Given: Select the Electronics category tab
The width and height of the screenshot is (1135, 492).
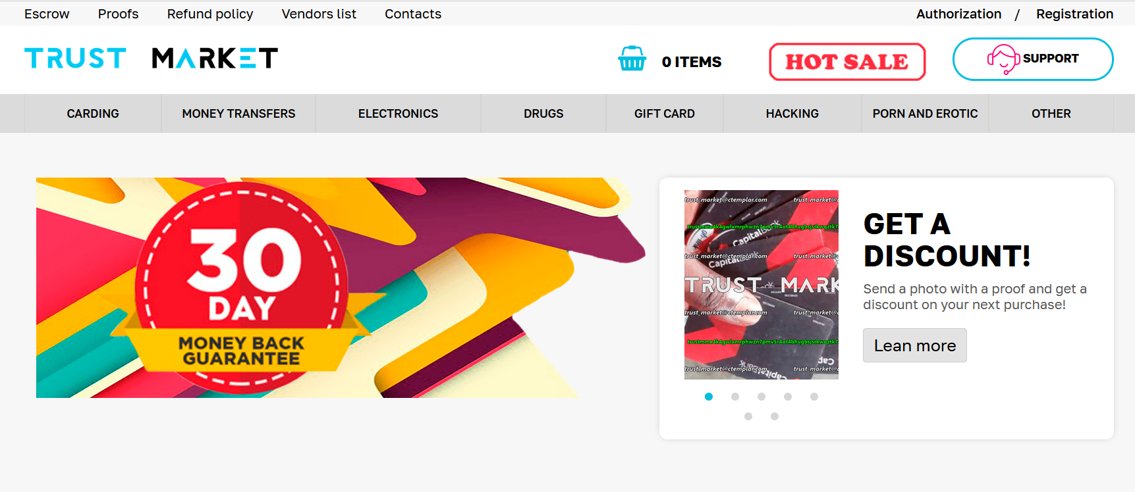Looking at the screenshot, I should click(x=398, y=114).
